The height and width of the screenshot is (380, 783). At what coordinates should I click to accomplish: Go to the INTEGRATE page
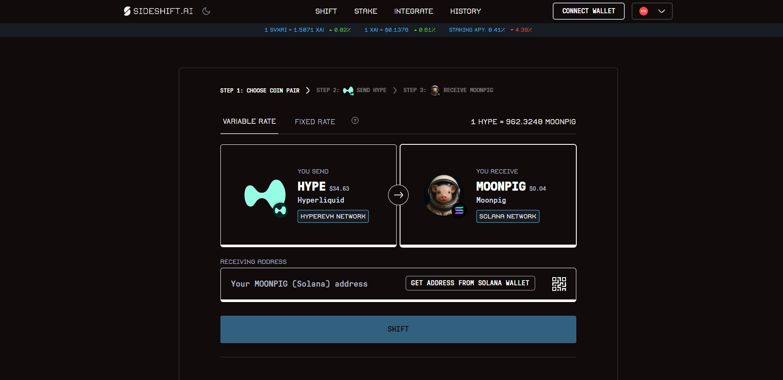[x=413, y=11]
